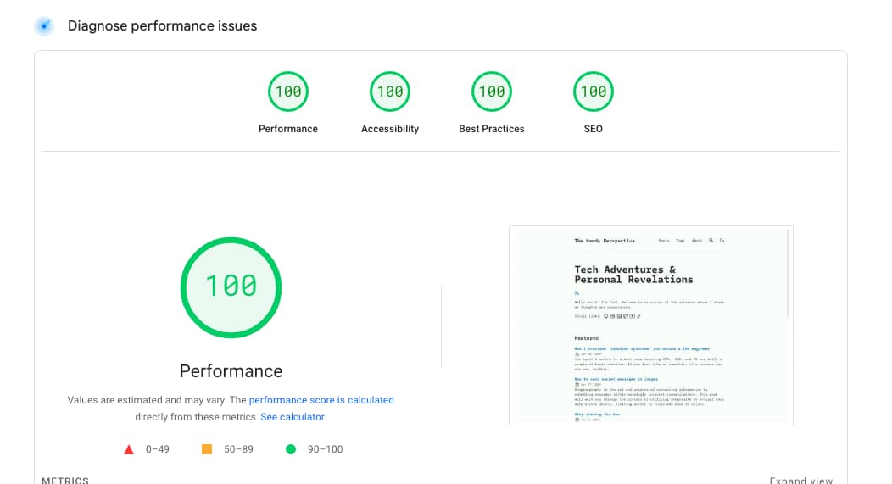Follow the 'See calculator' link

(293, 417)
